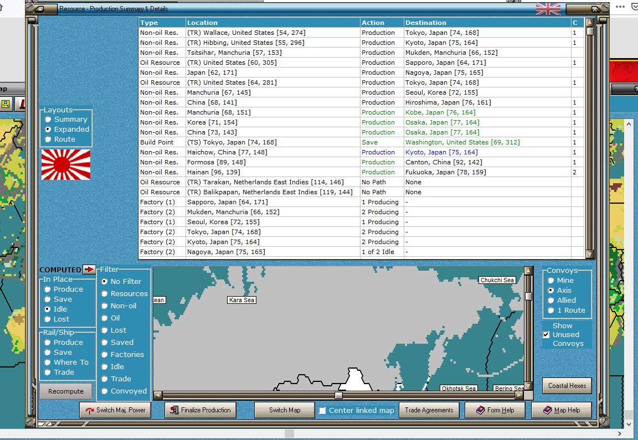Select Tarakan oil resource row

point(361,182)
